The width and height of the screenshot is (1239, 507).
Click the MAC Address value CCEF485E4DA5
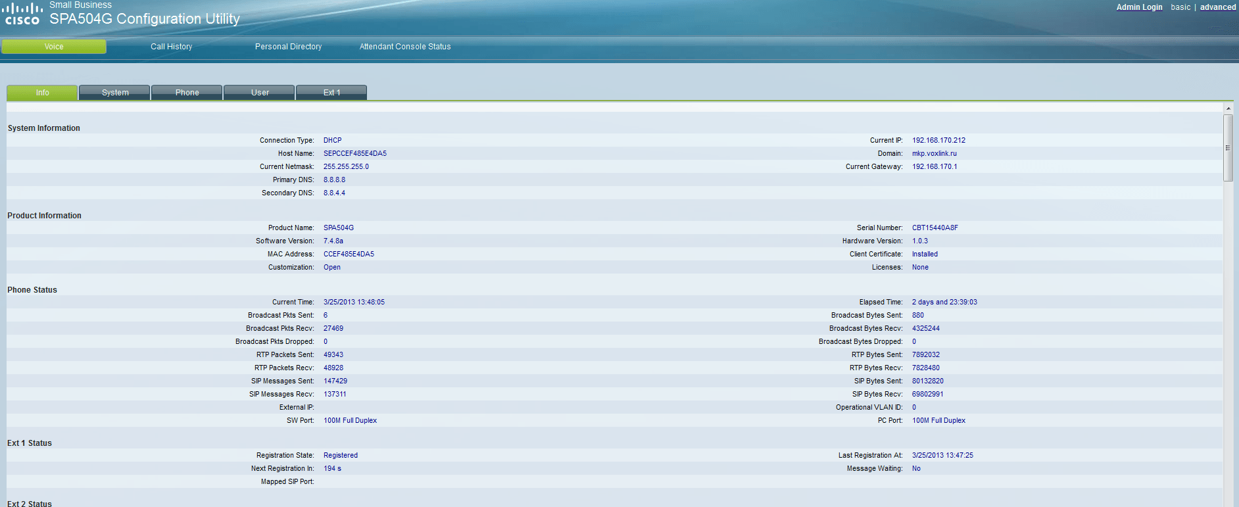(x=349, y=254)
